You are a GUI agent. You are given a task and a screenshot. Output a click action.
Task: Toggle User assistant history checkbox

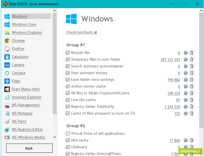click(x=67, y=73)
